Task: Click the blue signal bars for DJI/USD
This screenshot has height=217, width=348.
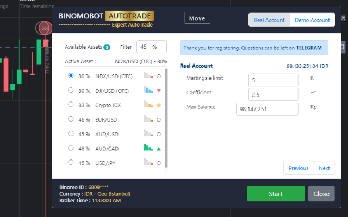Action: click(148, 90)
